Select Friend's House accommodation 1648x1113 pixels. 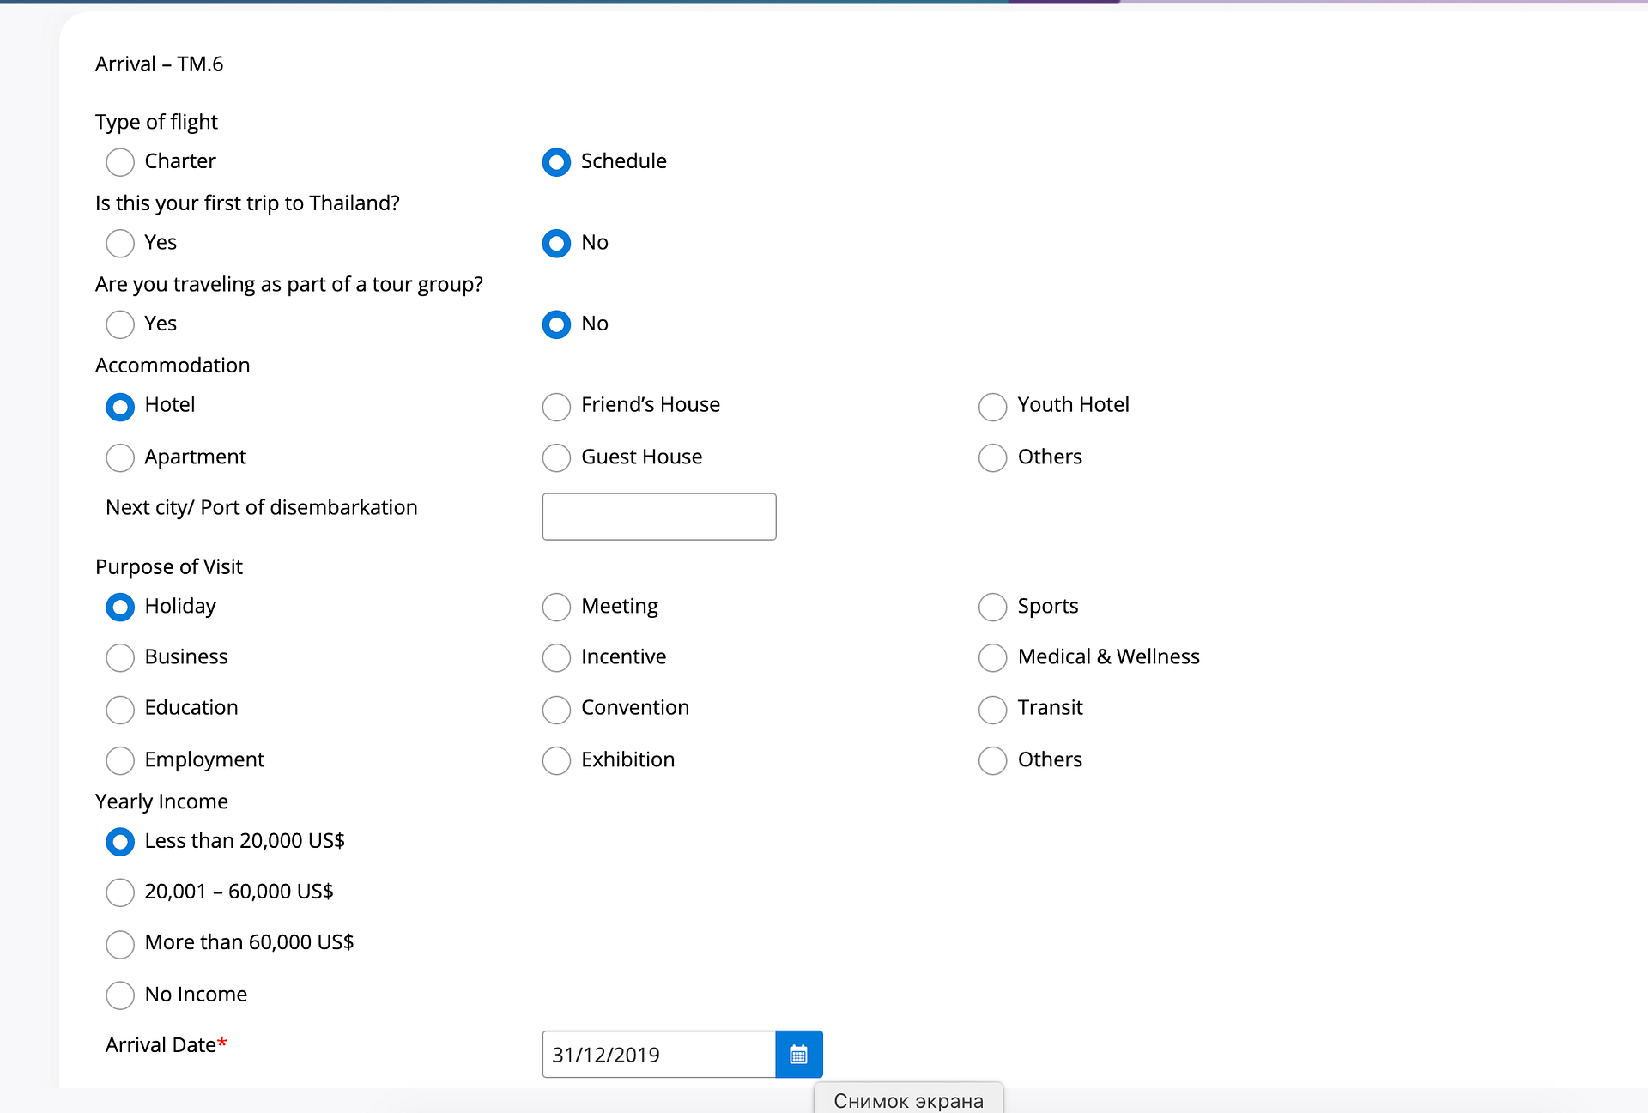click(x=556, y=406)
